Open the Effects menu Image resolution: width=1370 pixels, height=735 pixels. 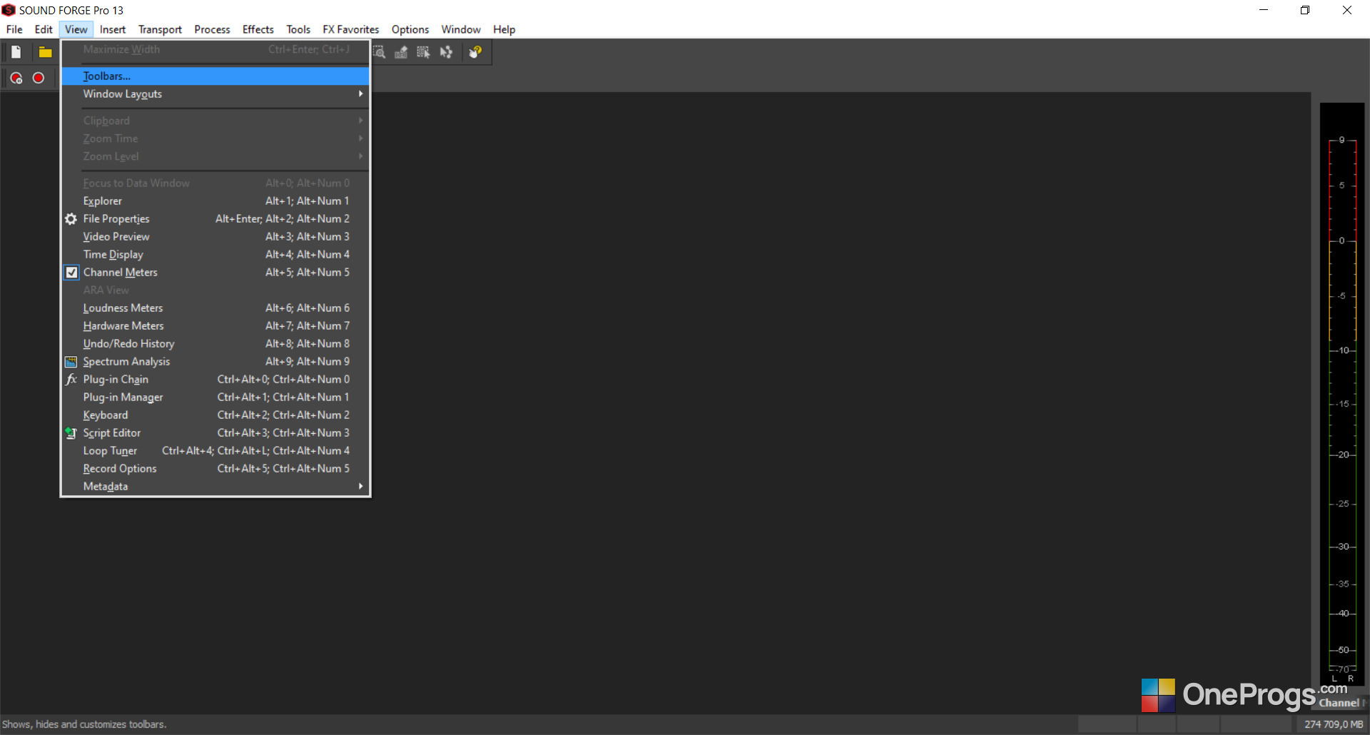point(258,29)
